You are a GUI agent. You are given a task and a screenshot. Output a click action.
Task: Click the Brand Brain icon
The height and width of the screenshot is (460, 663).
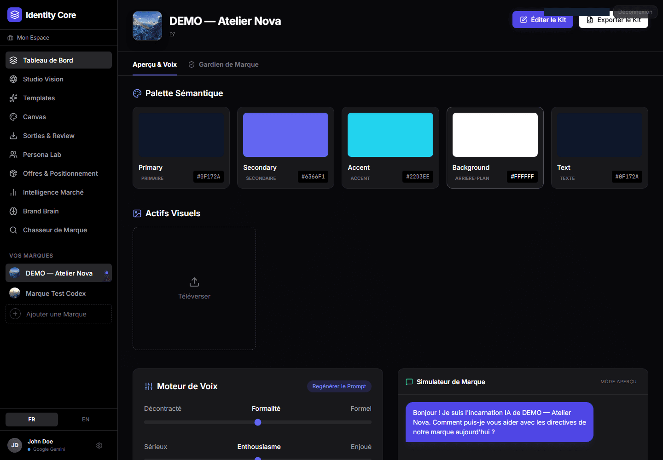coord(13,211)
